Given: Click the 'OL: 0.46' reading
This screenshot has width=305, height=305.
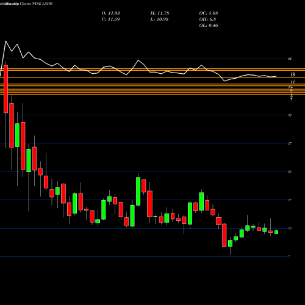Looking at the screenshot, I should click(x=209, y=26).
